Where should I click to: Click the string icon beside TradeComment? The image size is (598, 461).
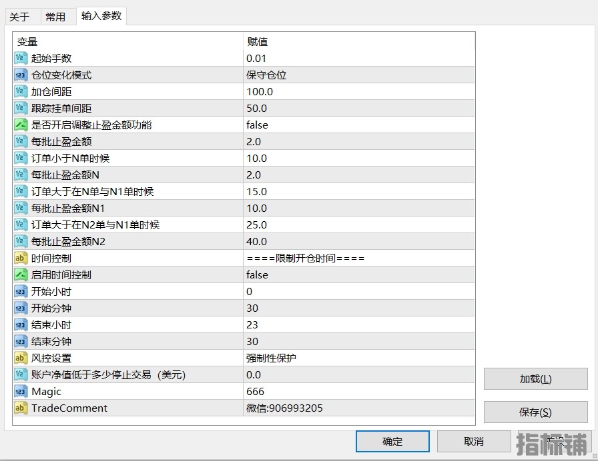[21, 408]
